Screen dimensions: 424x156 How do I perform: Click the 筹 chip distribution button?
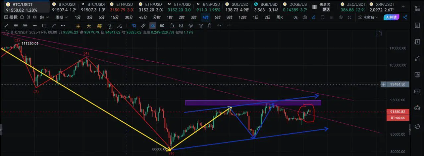[x=99, y=26]
